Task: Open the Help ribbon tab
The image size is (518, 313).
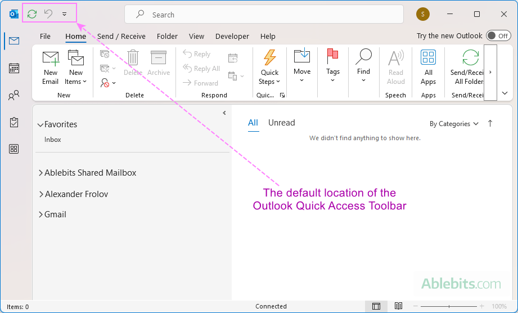Action: coord(268,37)
